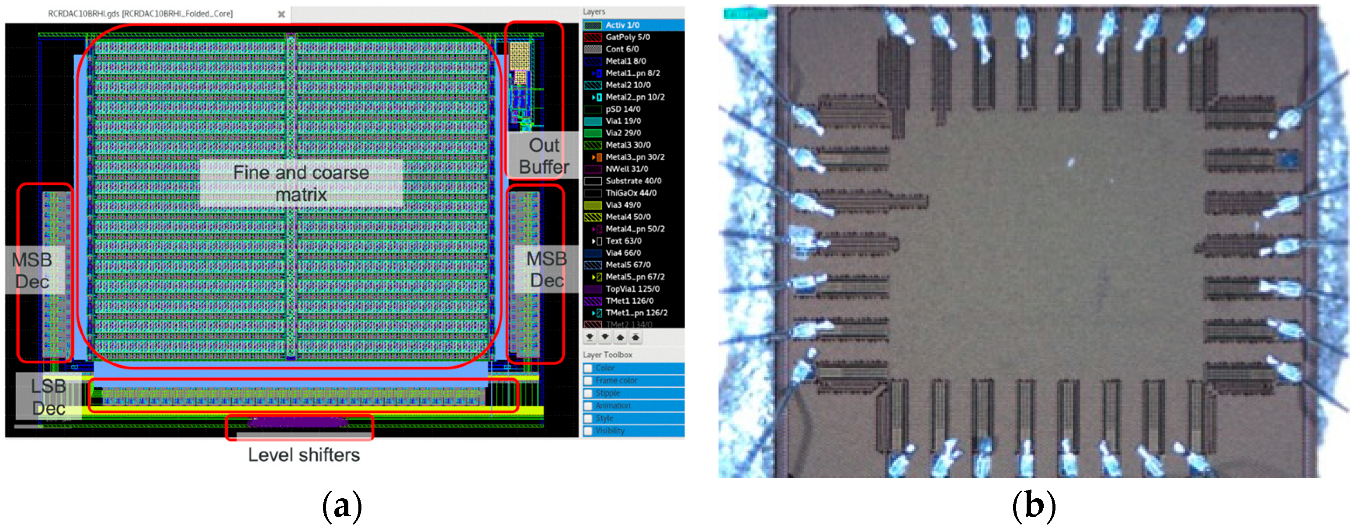Open the Frame color toolbox section
The height and width of the screenshot is (528, 1354).
616,381
